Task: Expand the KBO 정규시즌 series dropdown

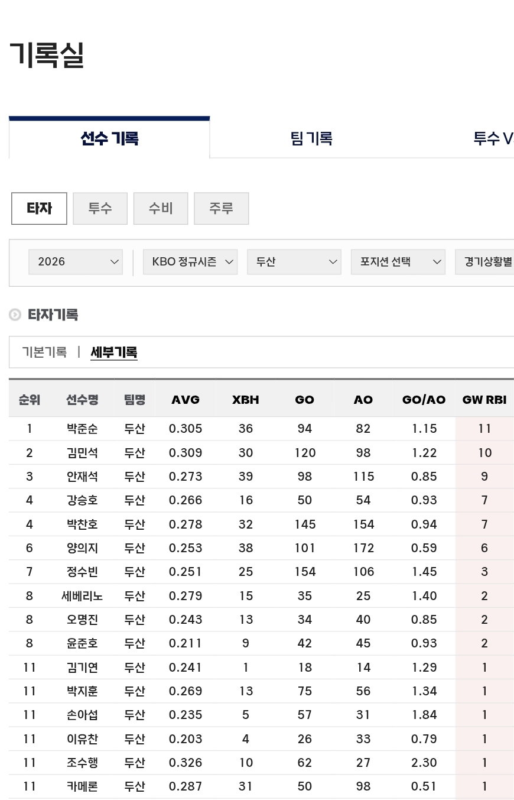Action: pos(190,262)
